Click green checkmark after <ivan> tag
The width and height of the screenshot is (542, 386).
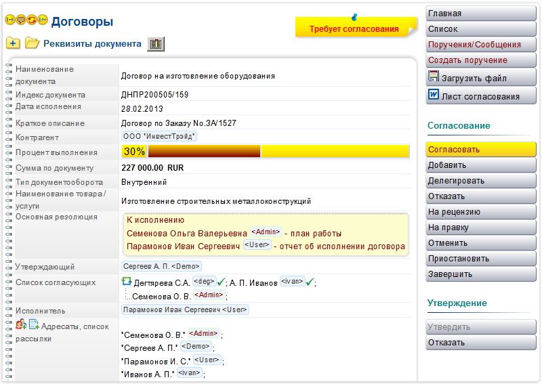(310, 282)
